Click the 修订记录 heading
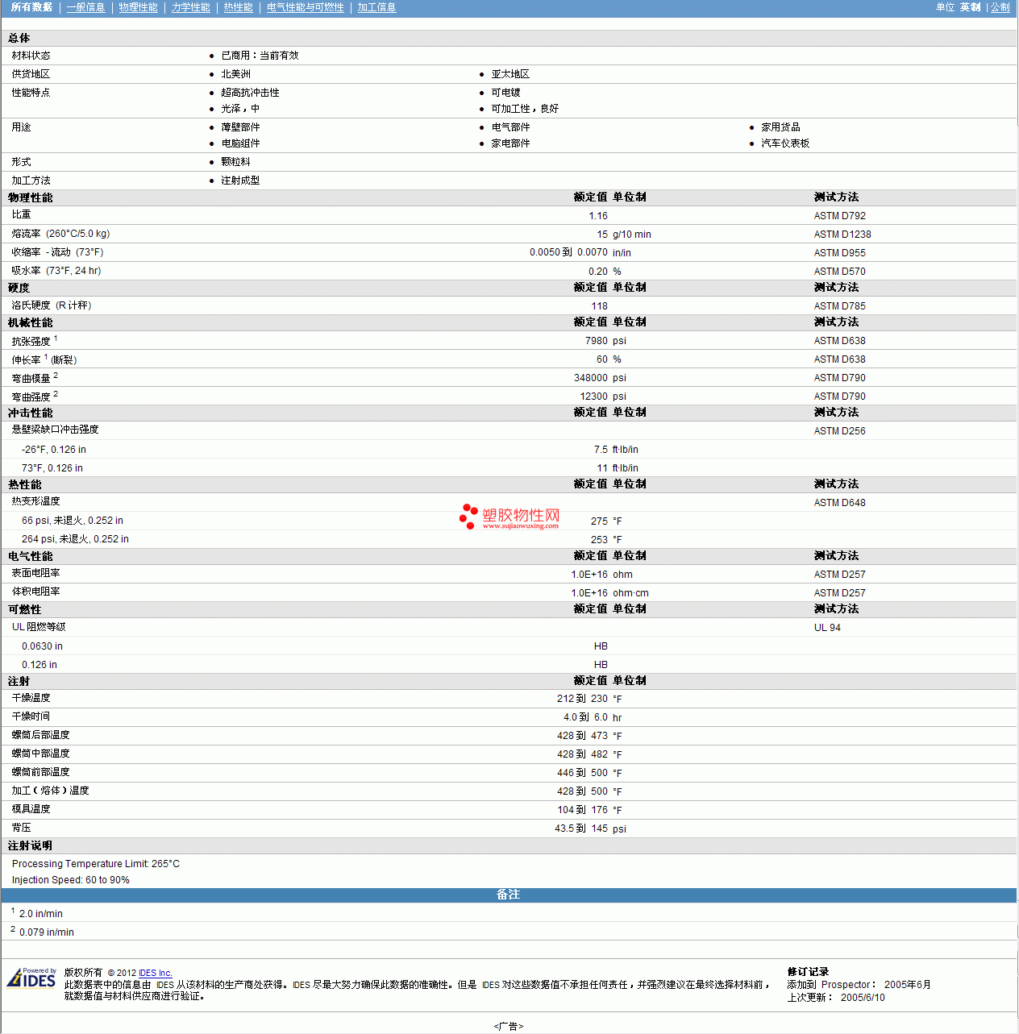Viewport: 1019px width, 1034px height. [808, 972]
